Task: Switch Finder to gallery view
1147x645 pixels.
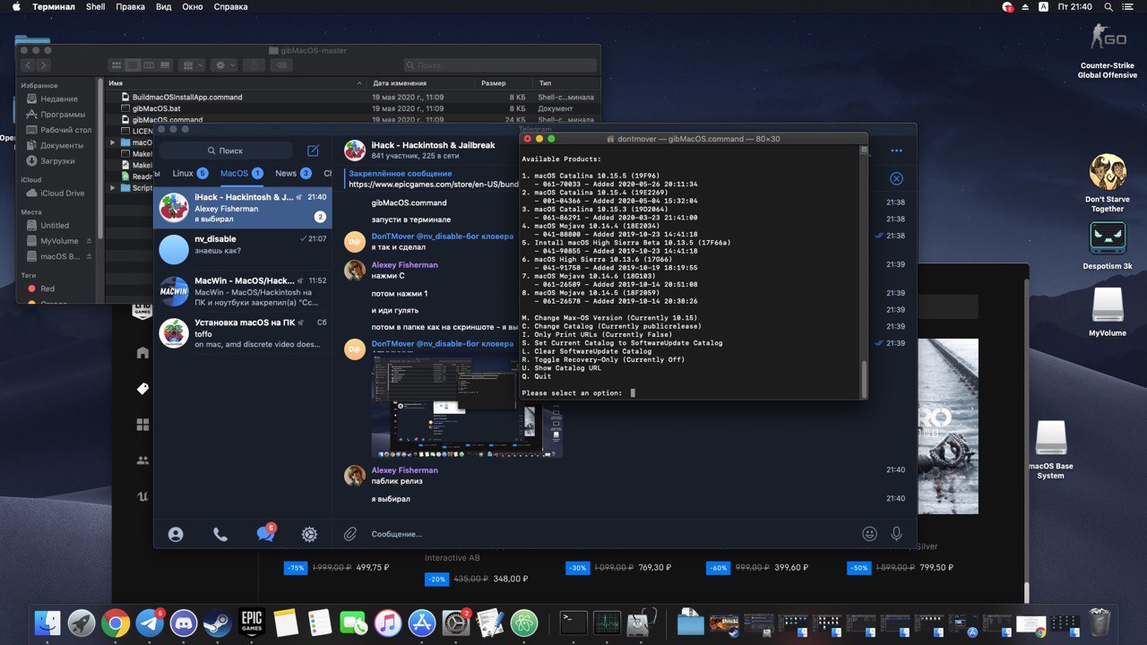Action: click(165, 64)
